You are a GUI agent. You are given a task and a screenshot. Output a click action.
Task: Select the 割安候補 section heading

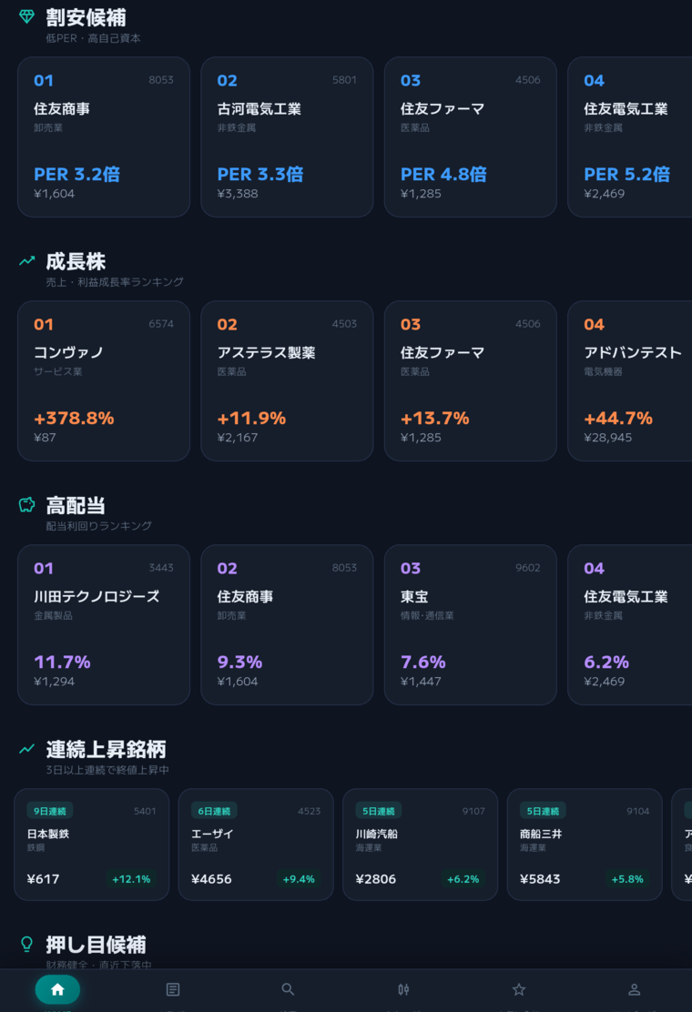pos(86,17)
